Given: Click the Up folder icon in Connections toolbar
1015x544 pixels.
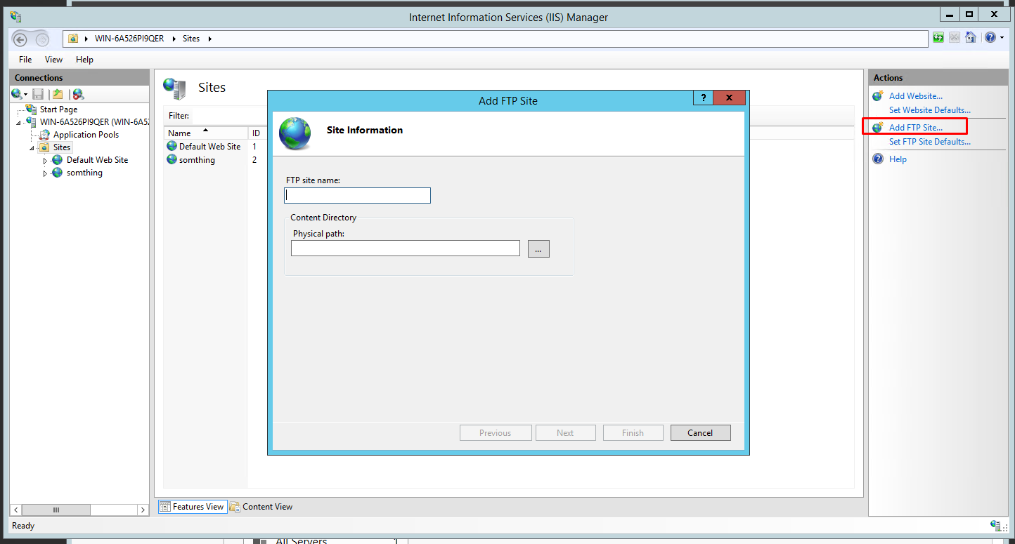Looking at the screenshot, I should [x=58, y=93].
